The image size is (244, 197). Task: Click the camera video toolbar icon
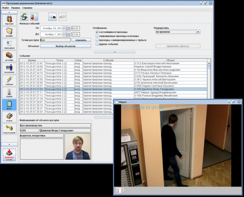point(52,17)
